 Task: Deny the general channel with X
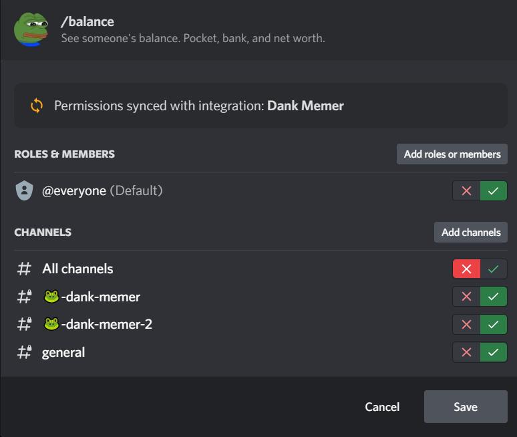[x=466, y=352]
